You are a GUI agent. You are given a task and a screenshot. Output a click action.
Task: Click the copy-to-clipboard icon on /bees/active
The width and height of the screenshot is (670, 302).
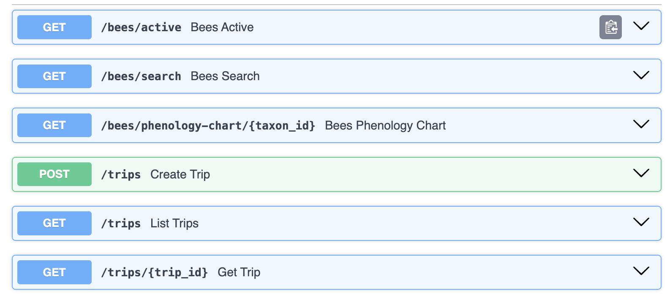tap(610, 27)
